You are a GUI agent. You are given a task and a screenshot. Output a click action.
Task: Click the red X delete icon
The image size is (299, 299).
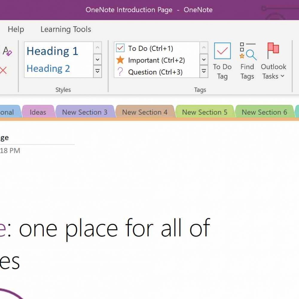[x=3, y=70]
